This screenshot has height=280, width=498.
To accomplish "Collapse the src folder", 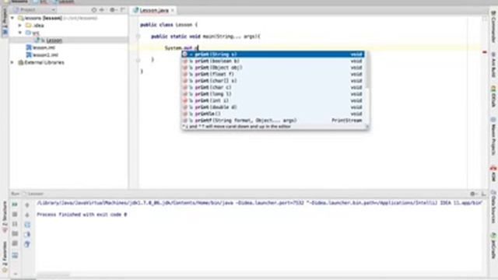I will click(20, 33).
